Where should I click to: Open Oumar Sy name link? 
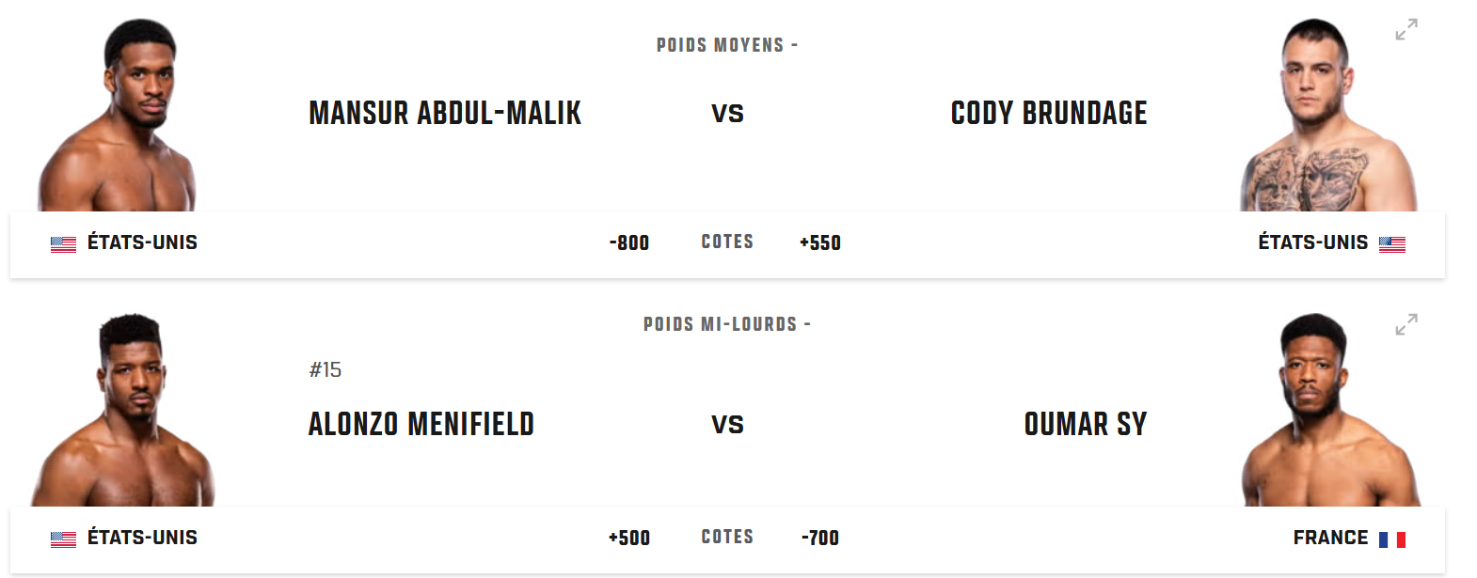[x=1086, y=425]
